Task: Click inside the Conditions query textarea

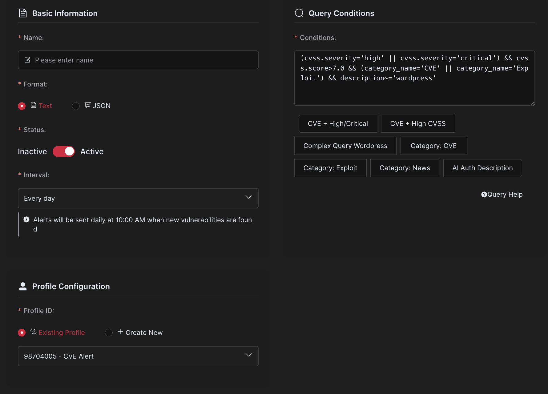Action: [x=414, y=78]
